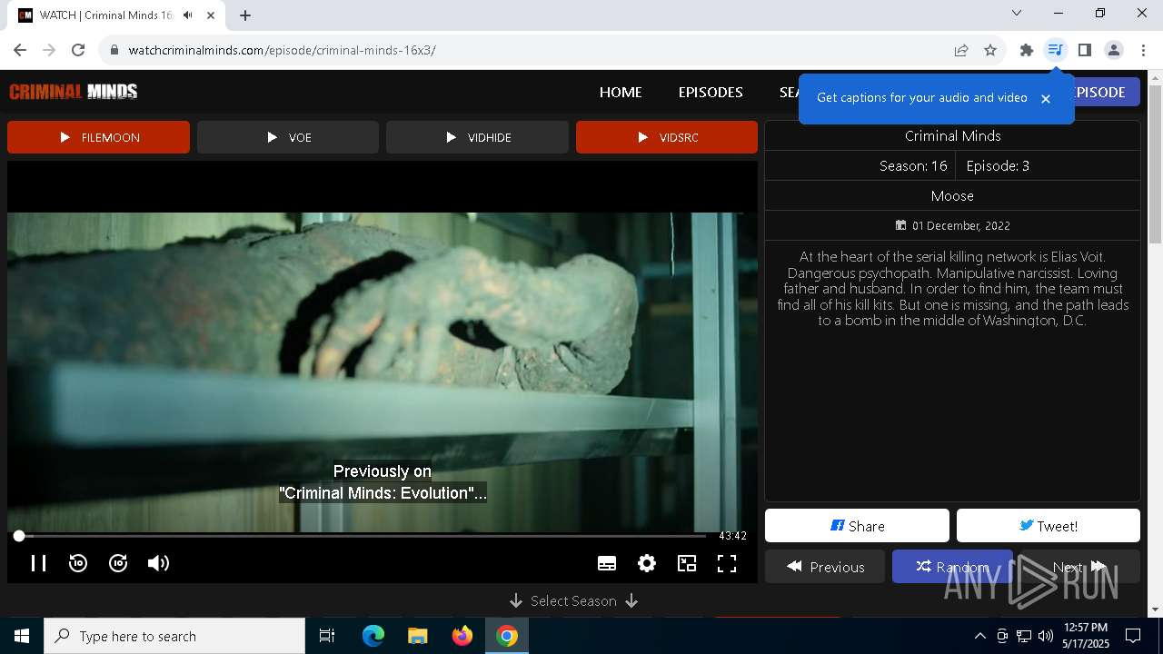Image resolution: width=1163 pixels, height=654 pixels.
Task: Close the Criminal Minds tab
Action: click(211, 15)
